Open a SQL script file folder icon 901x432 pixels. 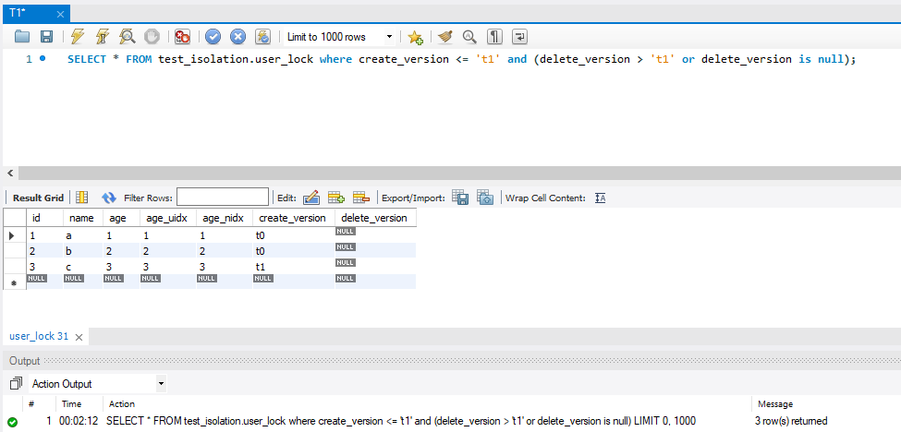(22, 37)
